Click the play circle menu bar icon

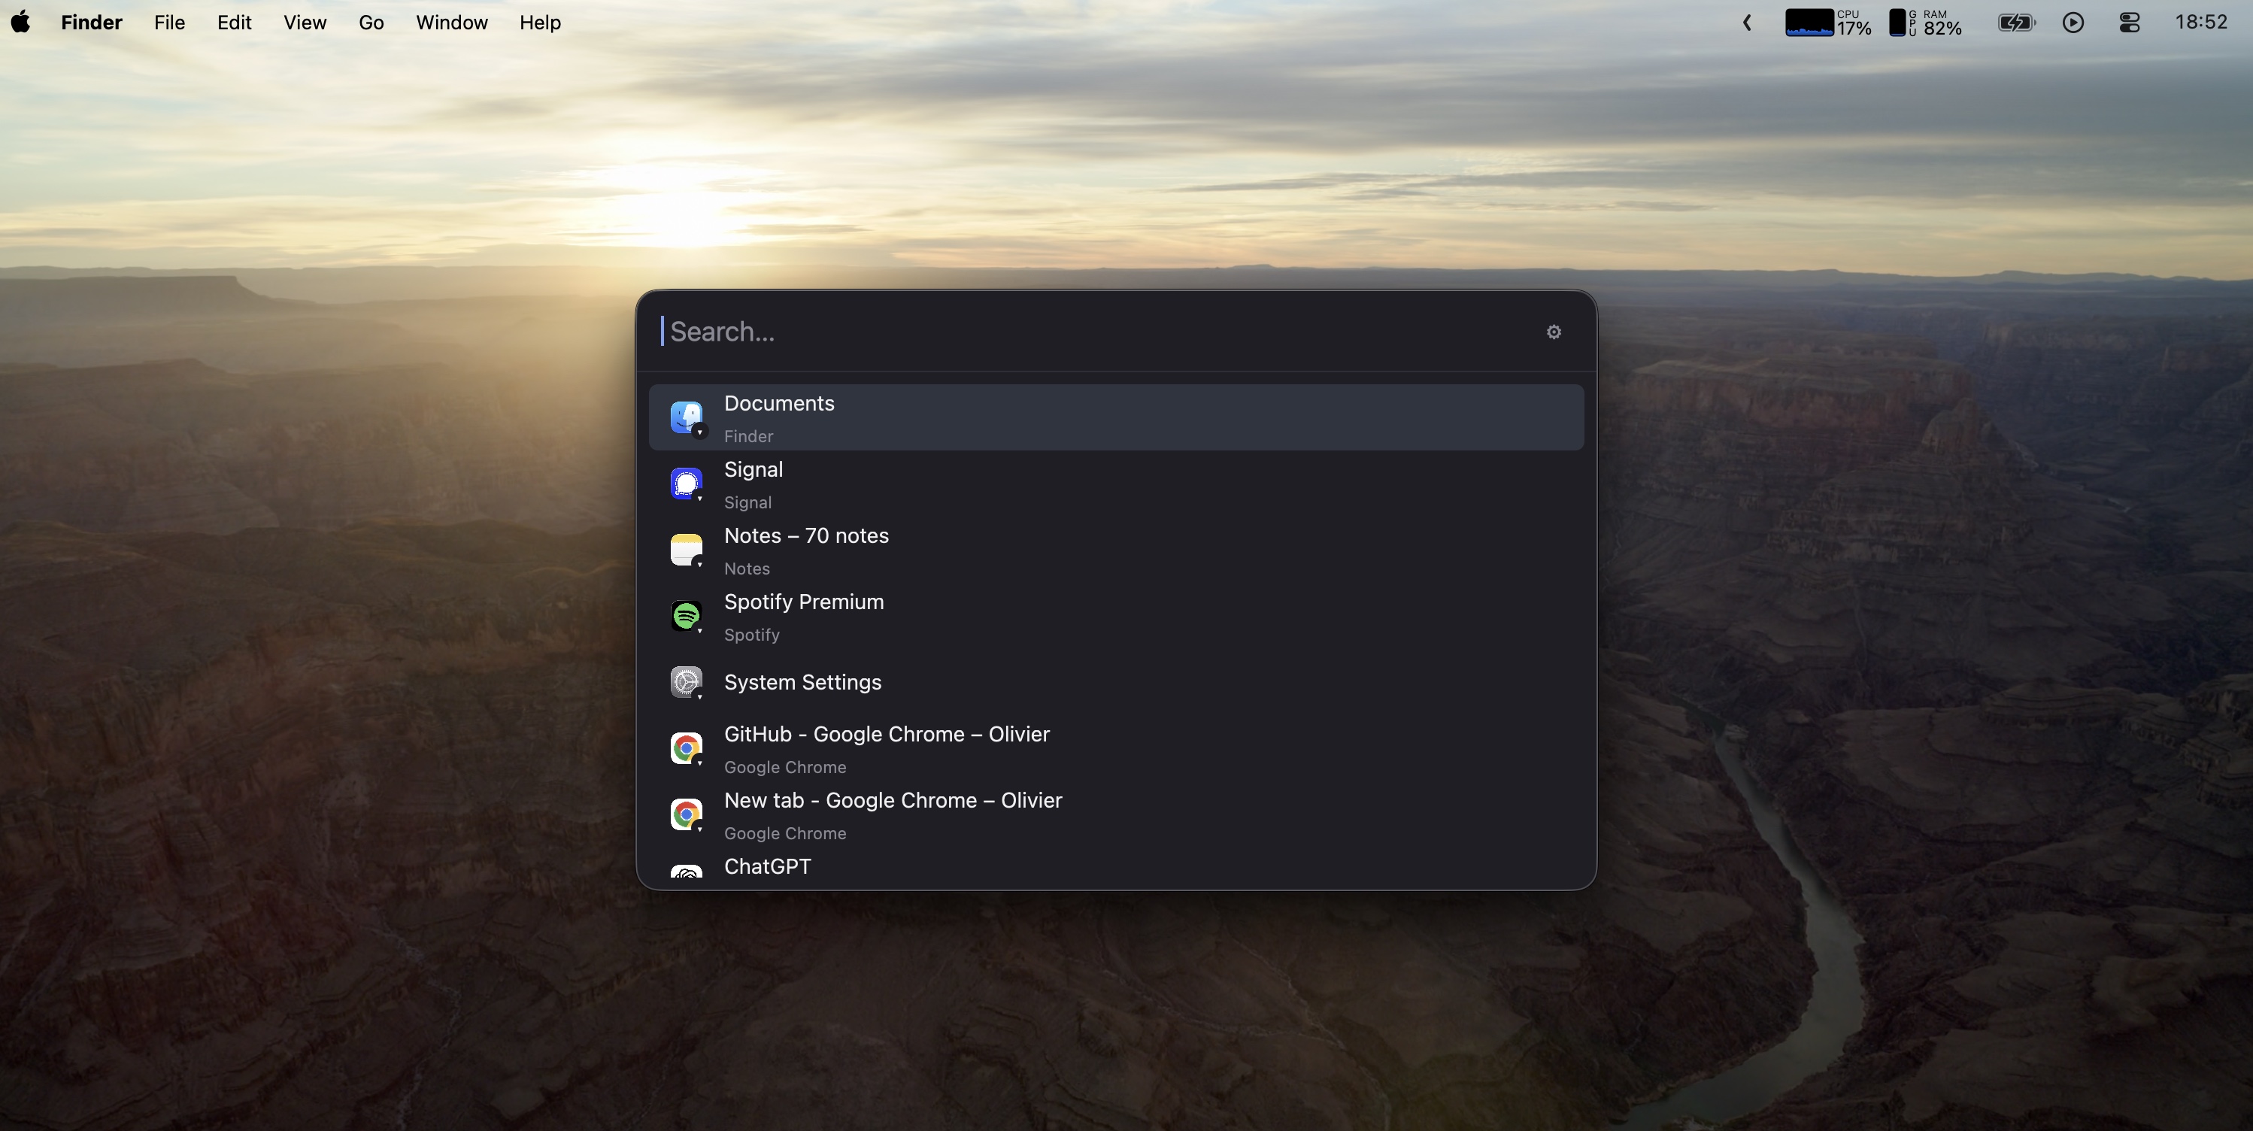2073,23
